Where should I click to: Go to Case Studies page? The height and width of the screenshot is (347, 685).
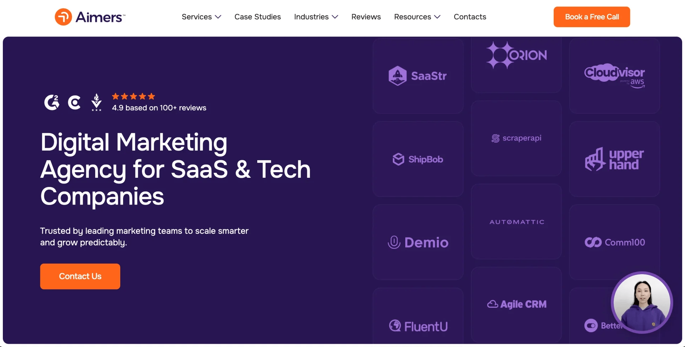click(258, 17)
